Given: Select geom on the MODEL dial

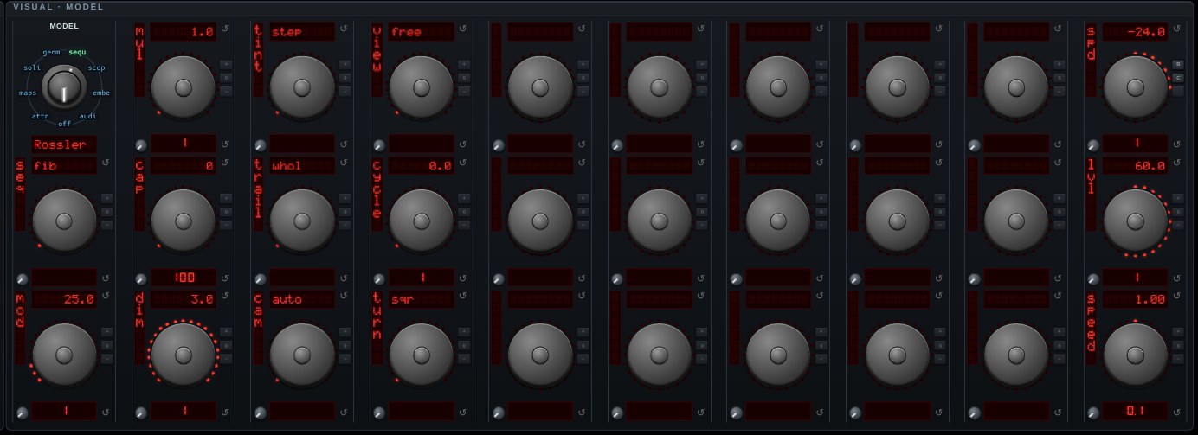Looking at the screenshot, I should point(51,53).
